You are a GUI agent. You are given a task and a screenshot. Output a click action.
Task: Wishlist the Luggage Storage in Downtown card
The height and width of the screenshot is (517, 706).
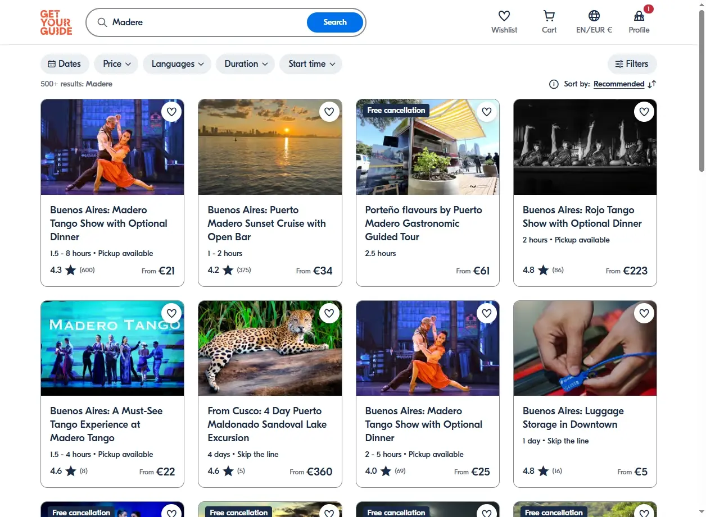644,313
